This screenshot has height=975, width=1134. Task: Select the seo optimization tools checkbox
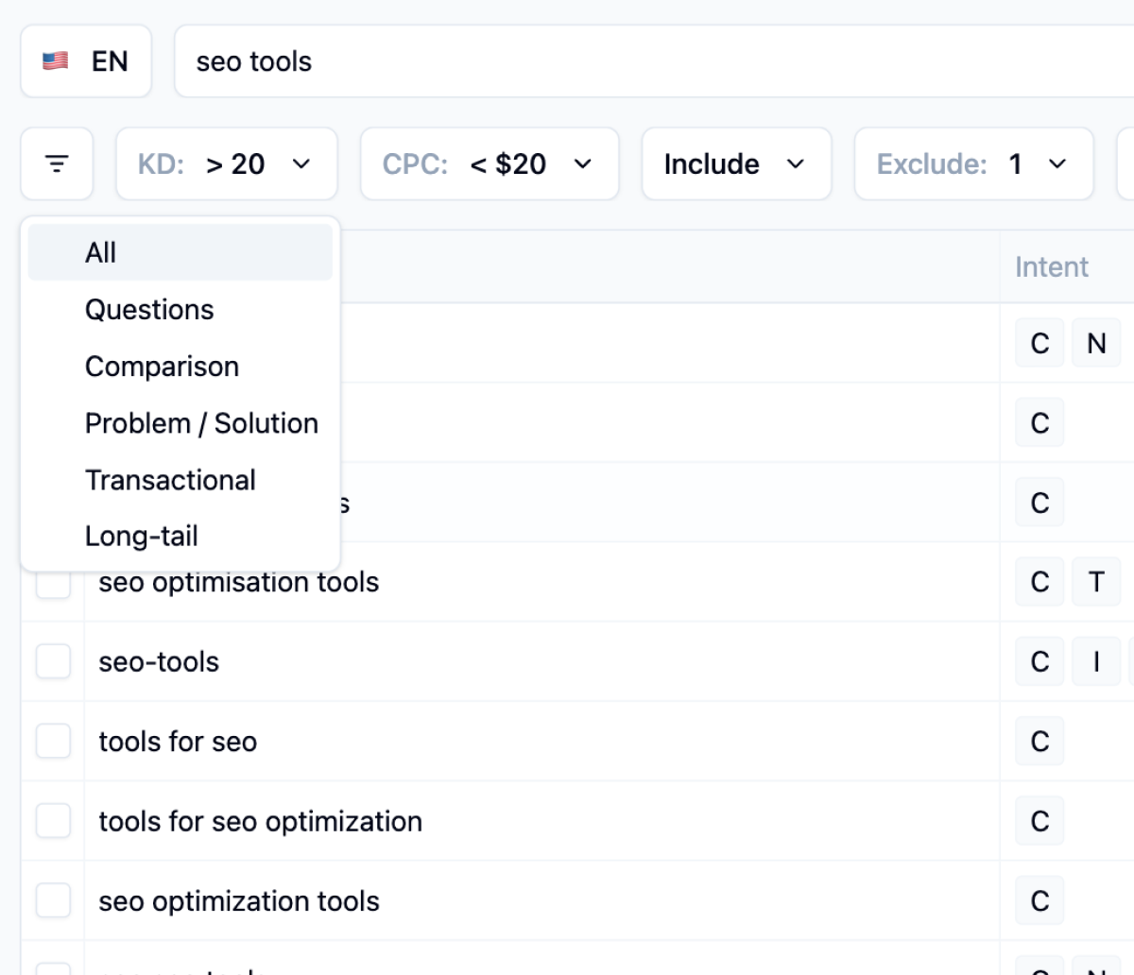pyautogui.click(x=53, y=901)
